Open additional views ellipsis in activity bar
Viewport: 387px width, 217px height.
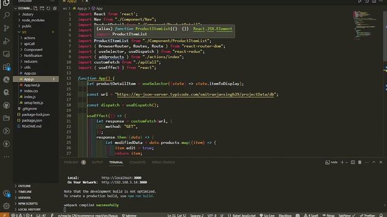point(7,157)
